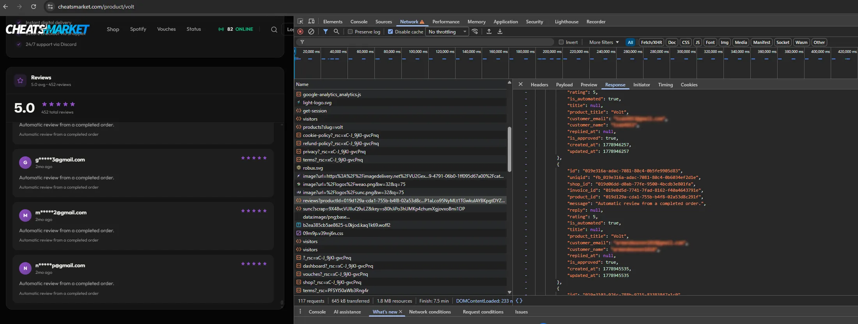The image size is (858, 324).
Task: Toggle the network filter funnel icon
Action: pyautogui.click(x=326, y=32)
